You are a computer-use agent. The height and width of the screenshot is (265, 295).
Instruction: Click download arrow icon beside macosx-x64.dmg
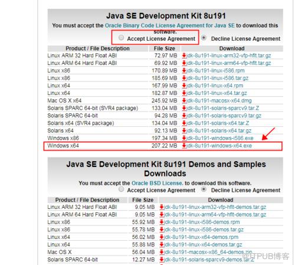184,100
